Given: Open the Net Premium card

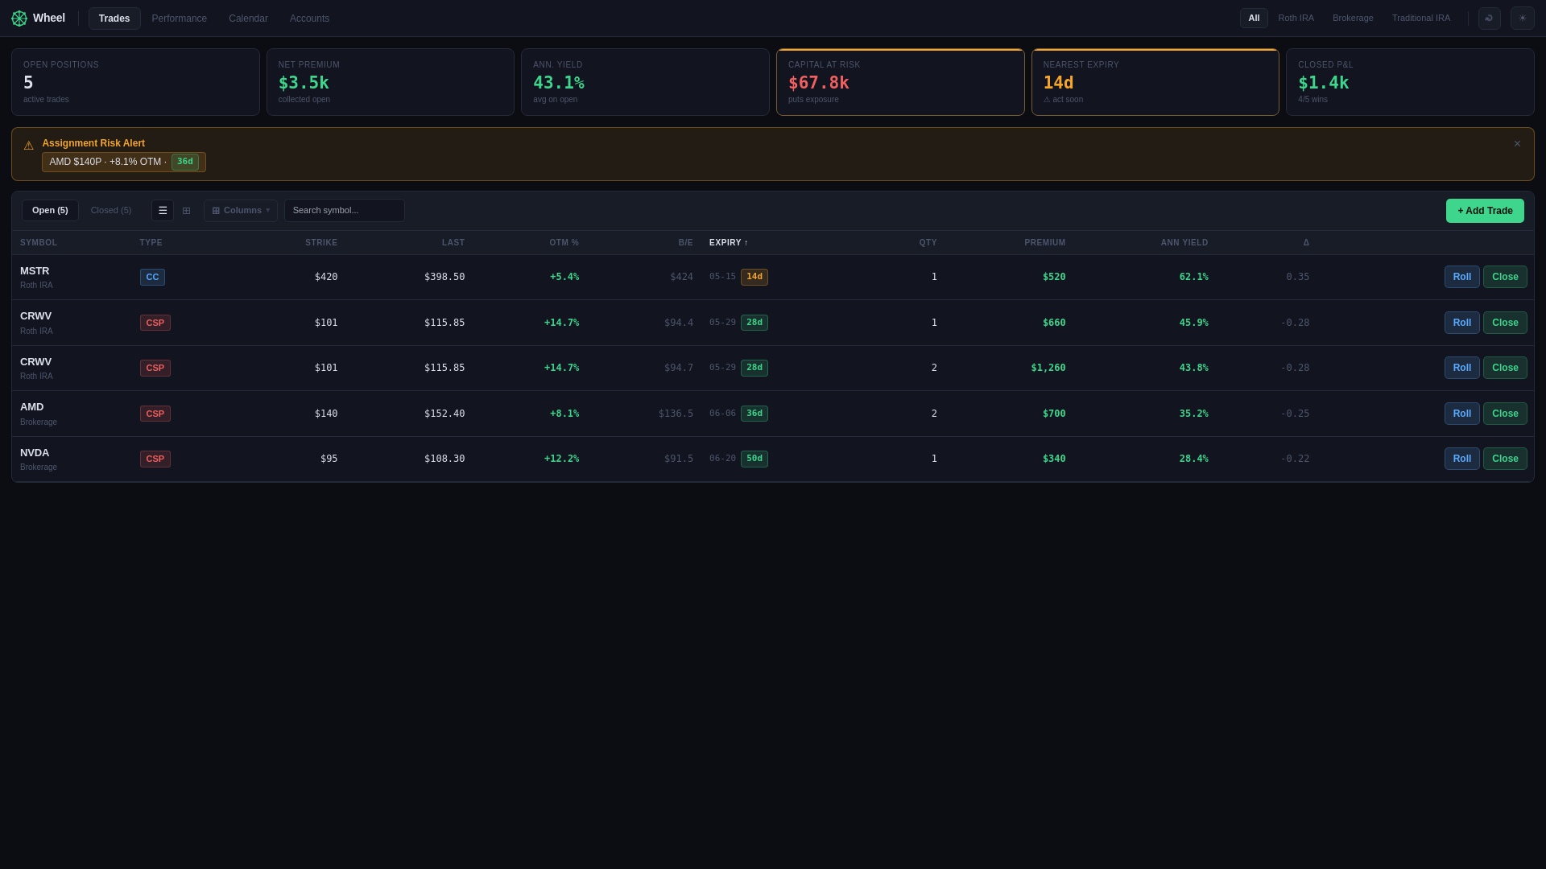Looking at the screenshot, I should coord(391,82).
